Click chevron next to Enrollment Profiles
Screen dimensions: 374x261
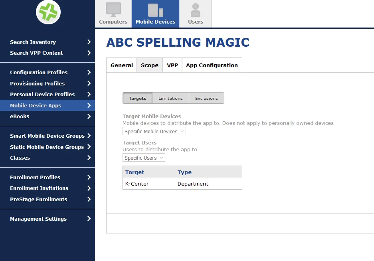pos(89,177)
